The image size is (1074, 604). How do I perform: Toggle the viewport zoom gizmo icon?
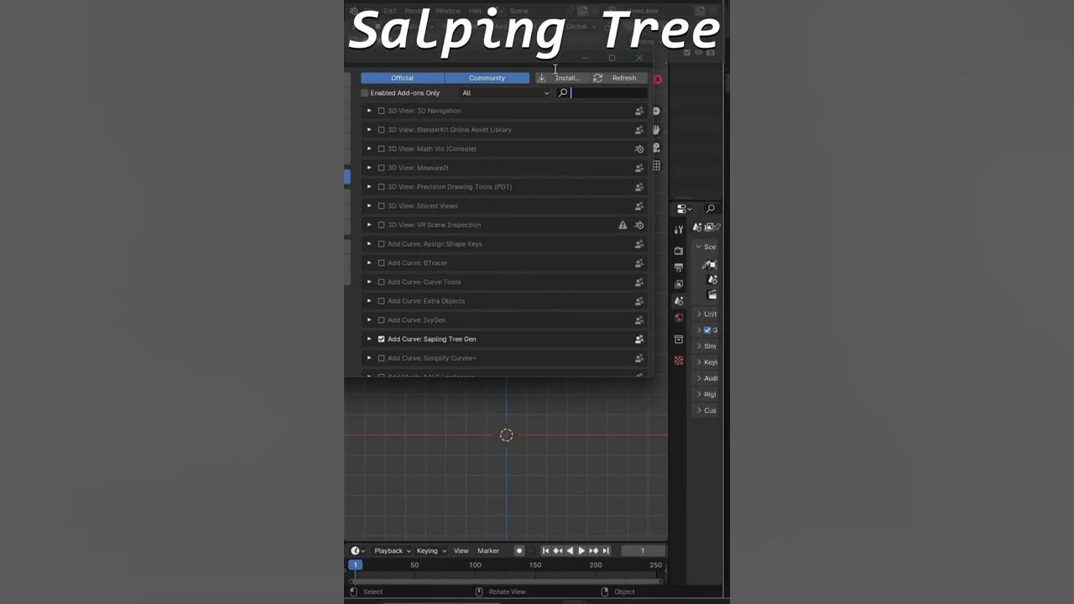click(x=656, y=111)
